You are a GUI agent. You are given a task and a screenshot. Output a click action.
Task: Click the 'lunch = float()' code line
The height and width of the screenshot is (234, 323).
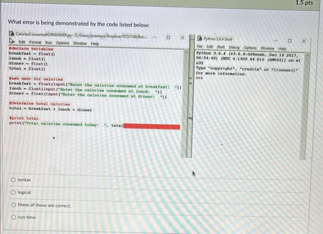click(x=27, y=58)
